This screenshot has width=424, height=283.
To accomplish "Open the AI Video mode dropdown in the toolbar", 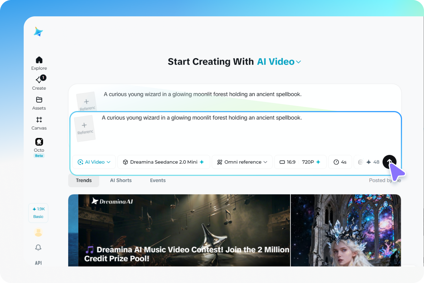I will point(94,162).
